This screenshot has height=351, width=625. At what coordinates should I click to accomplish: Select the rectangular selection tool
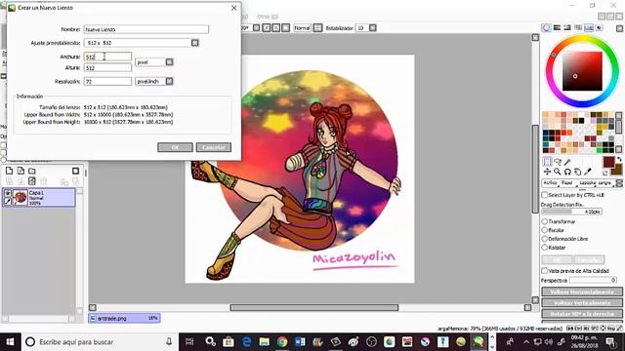click(x=547, y=162)
